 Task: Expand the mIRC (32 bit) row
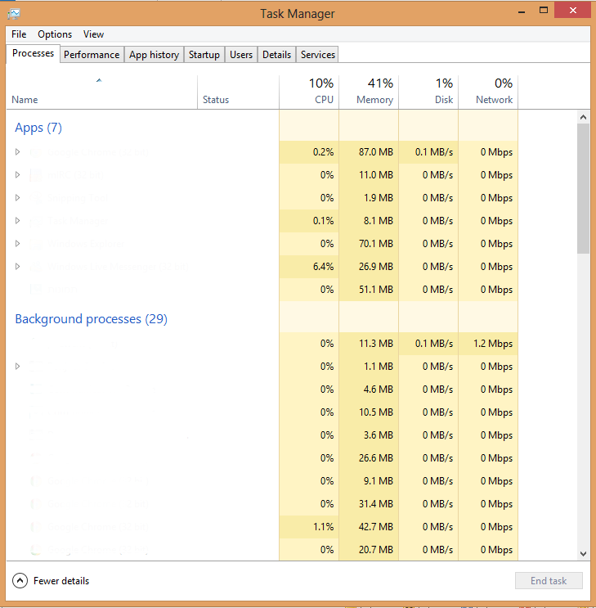pyautogui.click(x=18, y=175)
